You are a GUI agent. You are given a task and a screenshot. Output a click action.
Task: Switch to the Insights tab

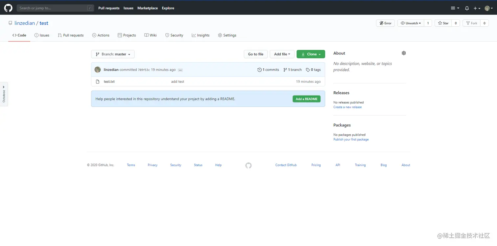[201, 35]
